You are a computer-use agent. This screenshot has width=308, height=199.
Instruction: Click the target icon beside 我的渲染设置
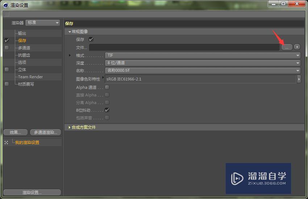(6, 142)
